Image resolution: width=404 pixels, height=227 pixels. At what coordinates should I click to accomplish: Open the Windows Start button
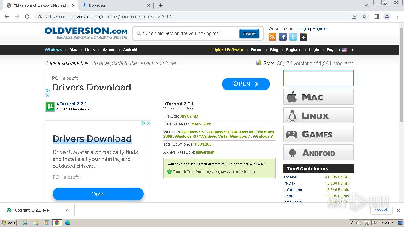[x=9, y=223]
